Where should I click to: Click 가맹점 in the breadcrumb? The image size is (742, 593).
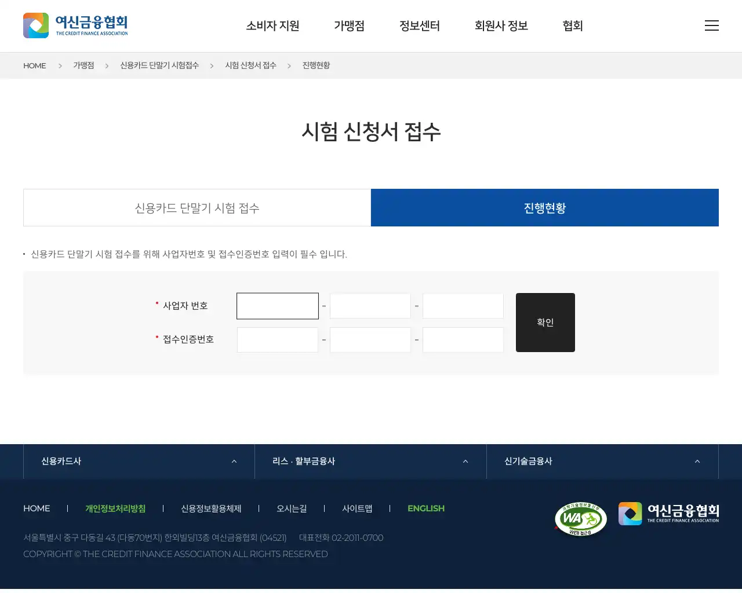[x=83, y=65]
